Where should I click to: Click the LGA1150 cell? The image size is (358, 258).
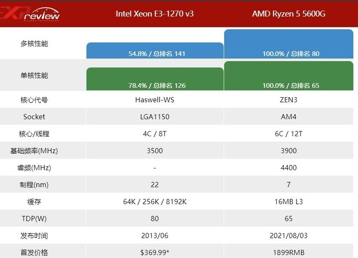tap(154, 117)
